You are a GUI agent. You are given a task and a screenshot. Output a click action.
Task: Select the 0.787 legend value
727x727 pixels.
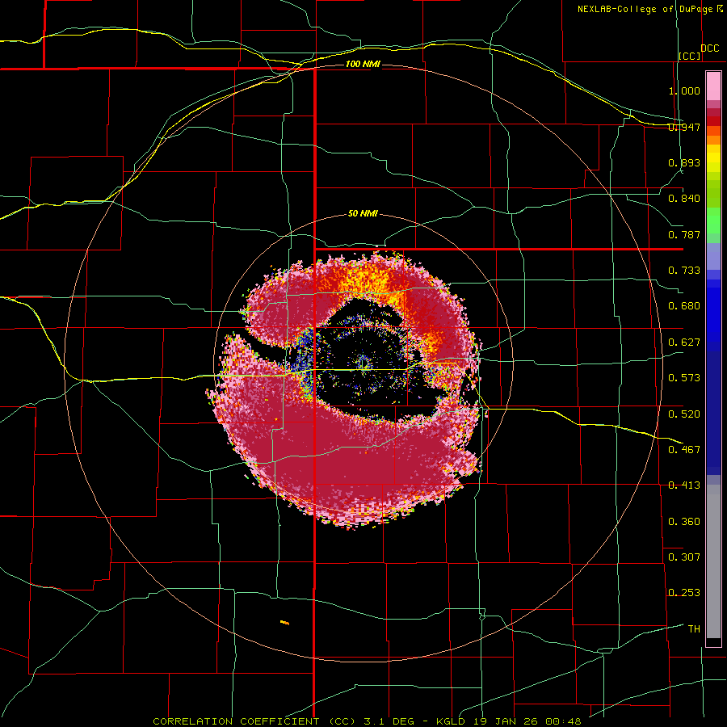click(684, 234)
